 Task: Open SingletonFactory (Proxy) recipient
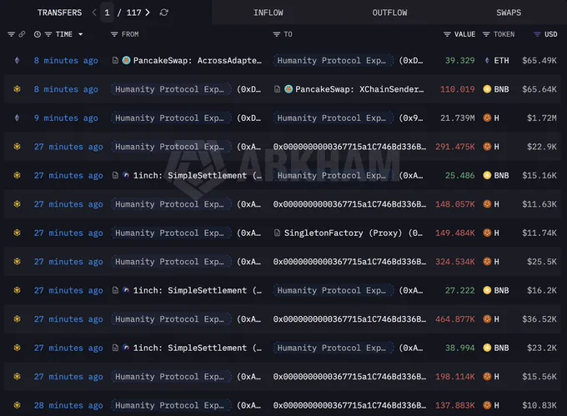coord(354,233)
